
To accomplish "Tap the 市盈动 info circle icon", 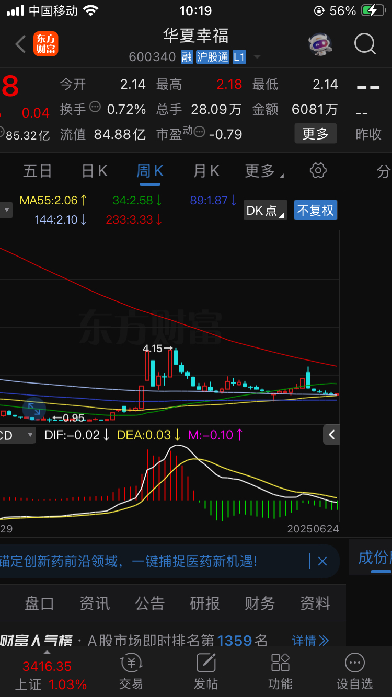I will [x=200, y=133].
